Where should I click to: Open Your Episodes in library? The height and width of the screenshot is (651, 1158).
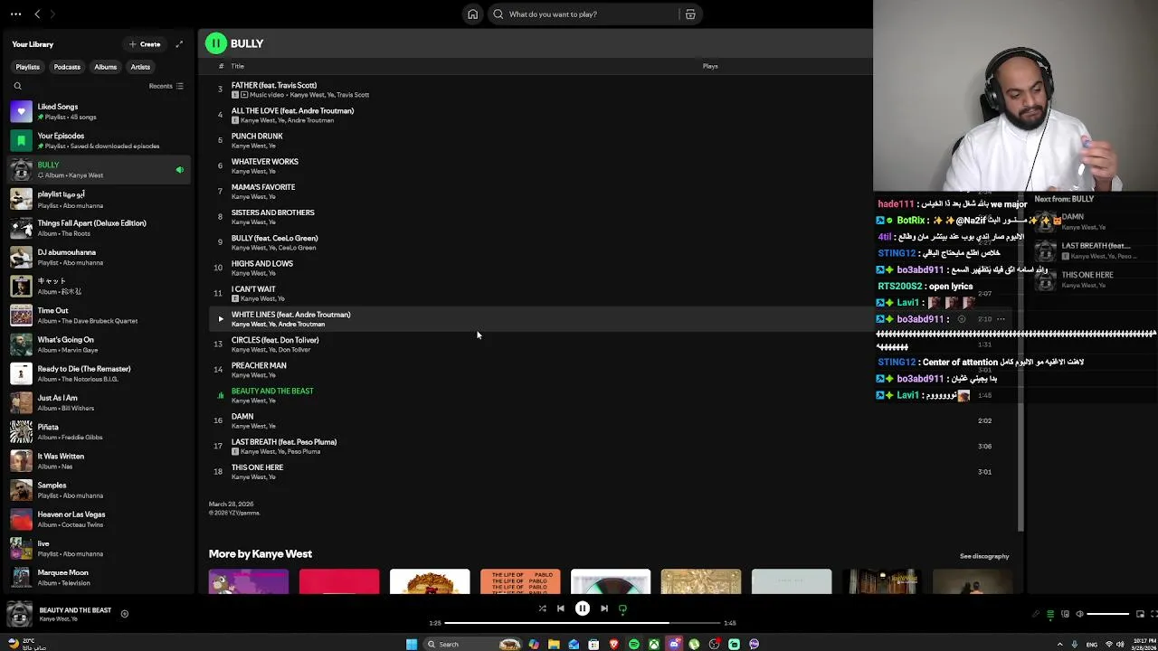[x=97, y=140]
